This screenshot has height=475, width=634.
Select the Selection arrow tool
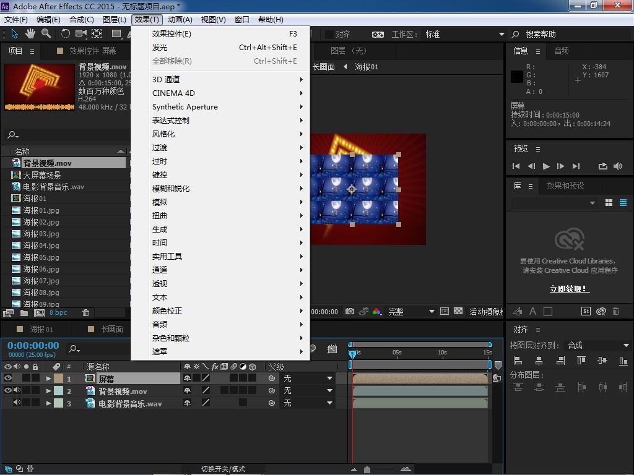[15, 33]
